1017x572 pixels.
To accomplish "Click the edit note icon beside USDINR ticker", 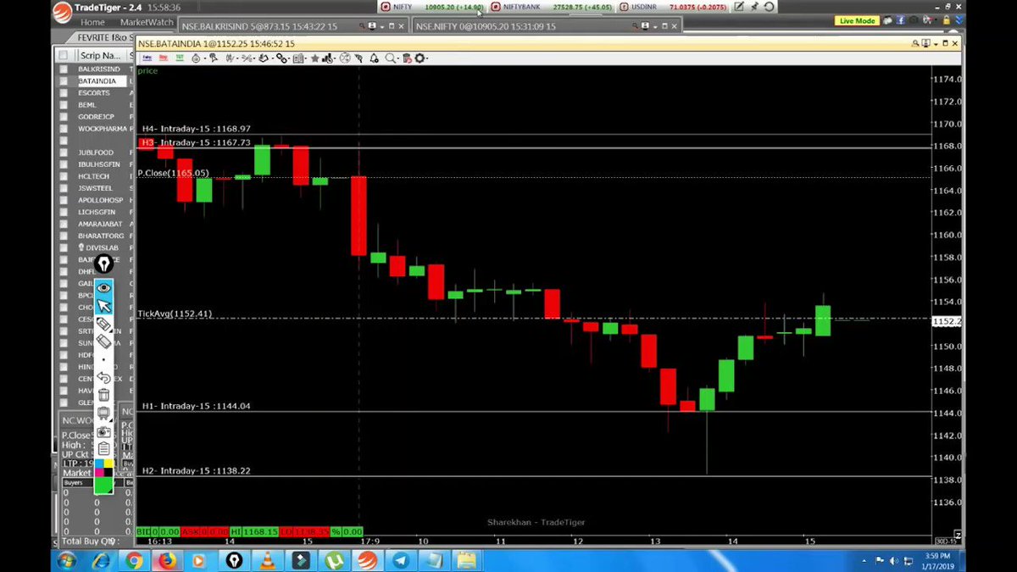I will pyautogui.click(x=739, y=7).
